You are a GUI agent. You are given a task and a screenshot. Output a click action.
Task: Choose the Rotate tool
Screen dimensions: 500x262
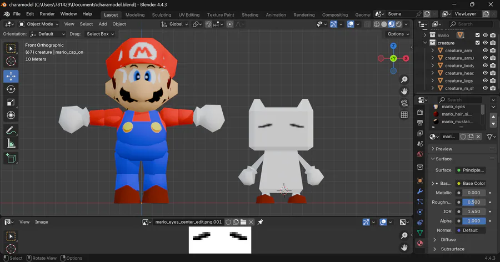coord(11,89)
